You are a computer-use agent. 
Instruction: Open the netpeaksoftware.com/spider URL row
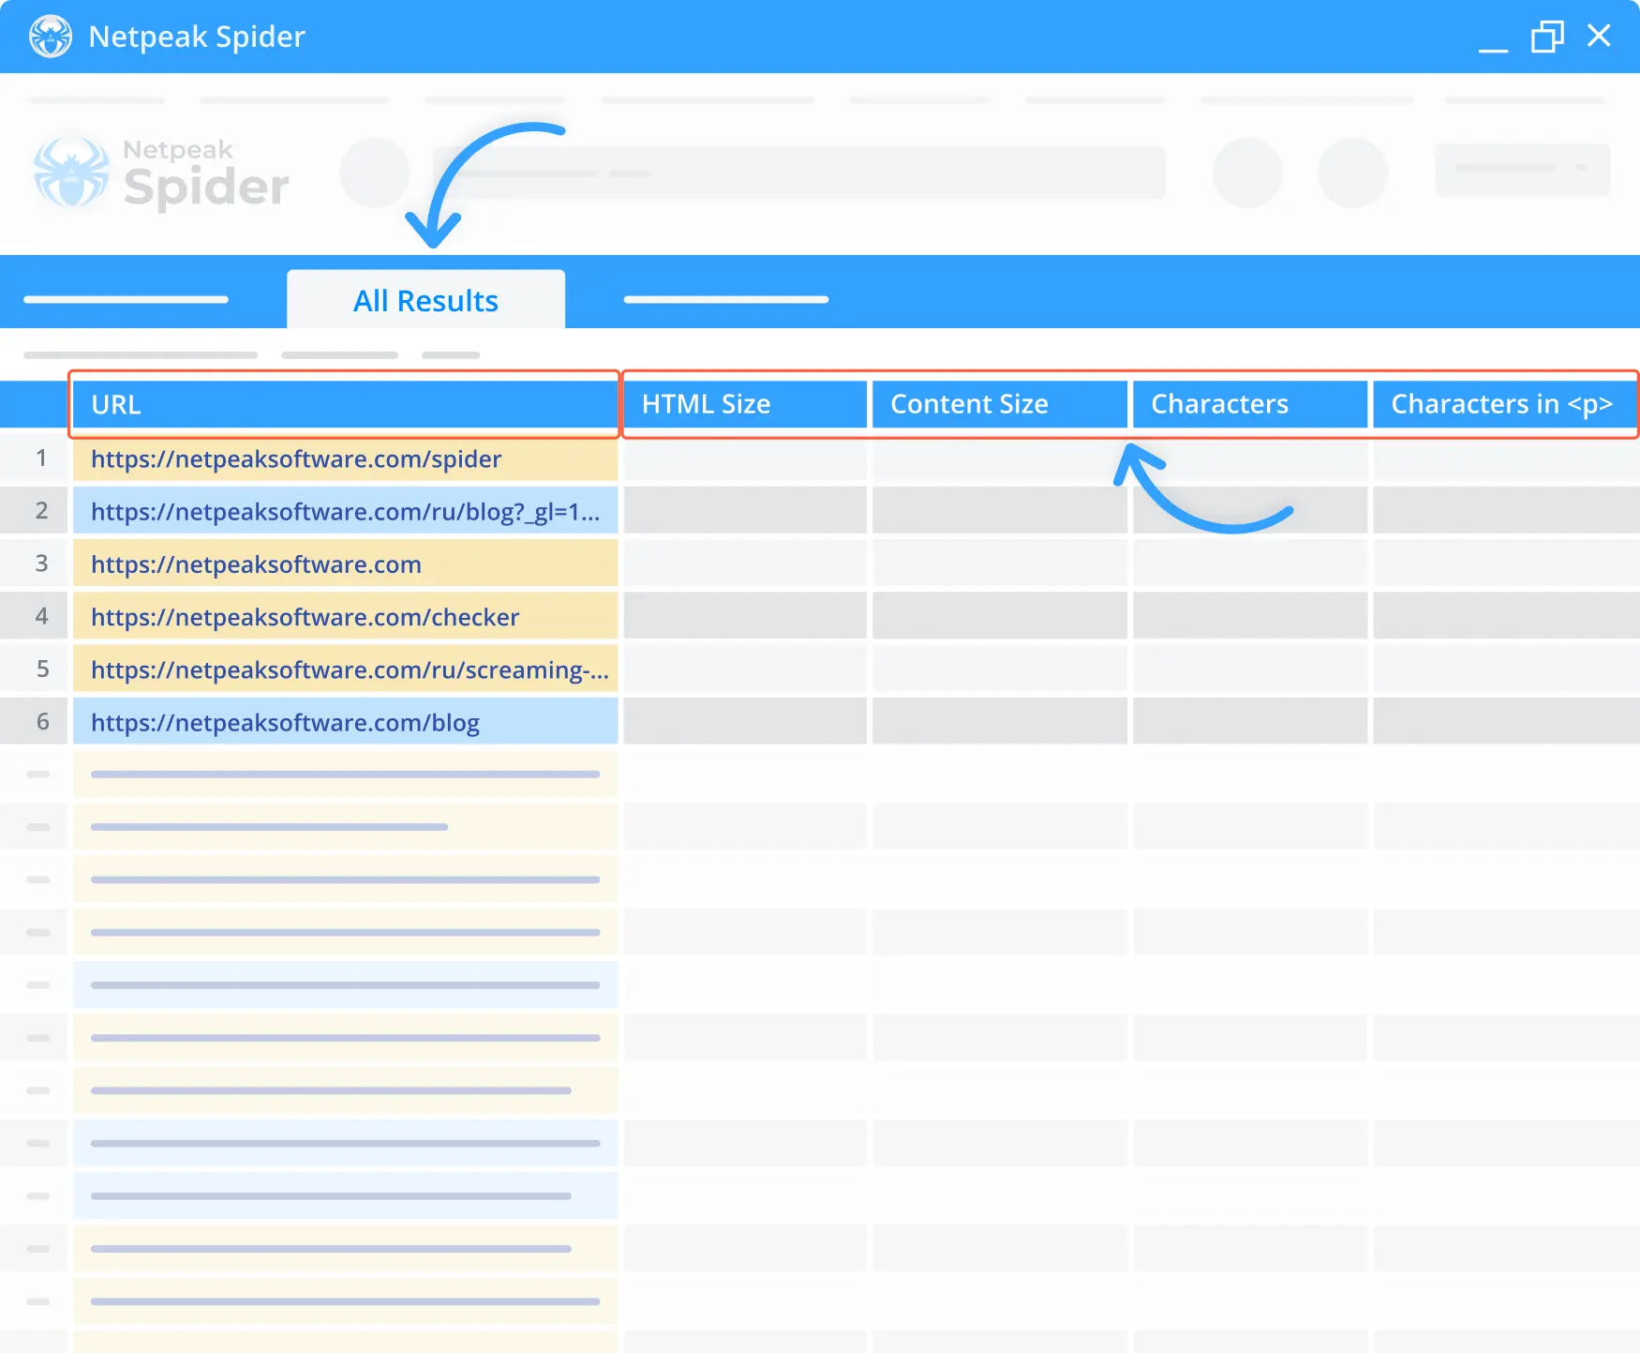345,459
